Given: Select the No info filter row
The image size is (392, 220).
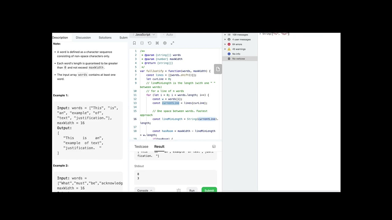Looking at the screenshot, I should (240, 54).
